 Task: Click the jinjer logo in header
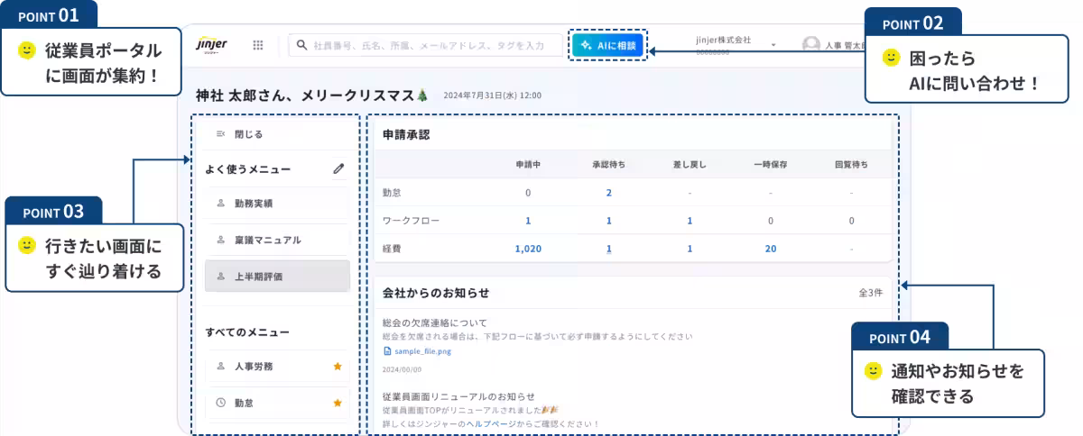coord(213,45)
